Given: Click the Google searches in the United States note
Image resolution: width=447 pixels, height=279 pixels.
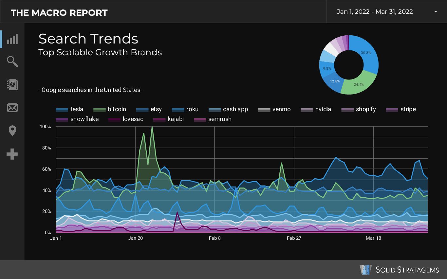Looking at the screenshot, I should pos(91,90).
